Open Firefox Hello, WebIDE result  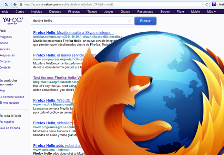click(x=53, y=100)
